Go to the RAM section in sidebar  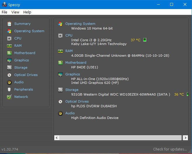(18, 46)
